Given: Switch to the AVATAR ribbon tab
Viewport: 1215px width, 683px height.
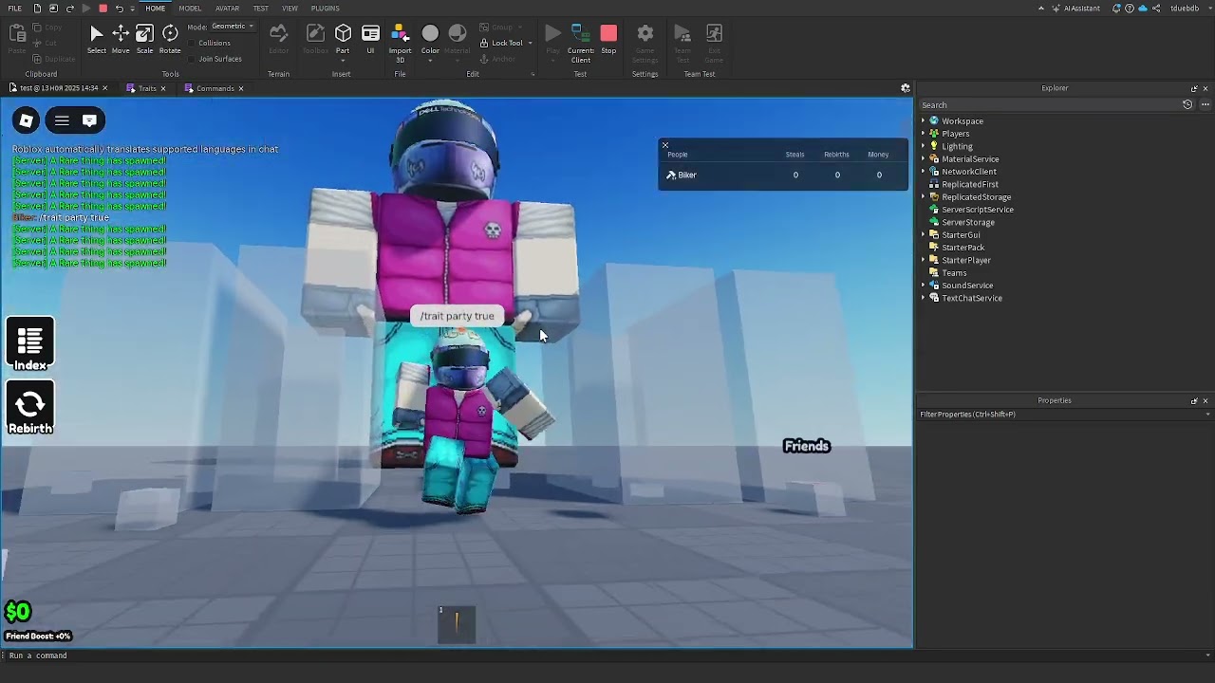Looking at the screenshot, I should (227, 8).
